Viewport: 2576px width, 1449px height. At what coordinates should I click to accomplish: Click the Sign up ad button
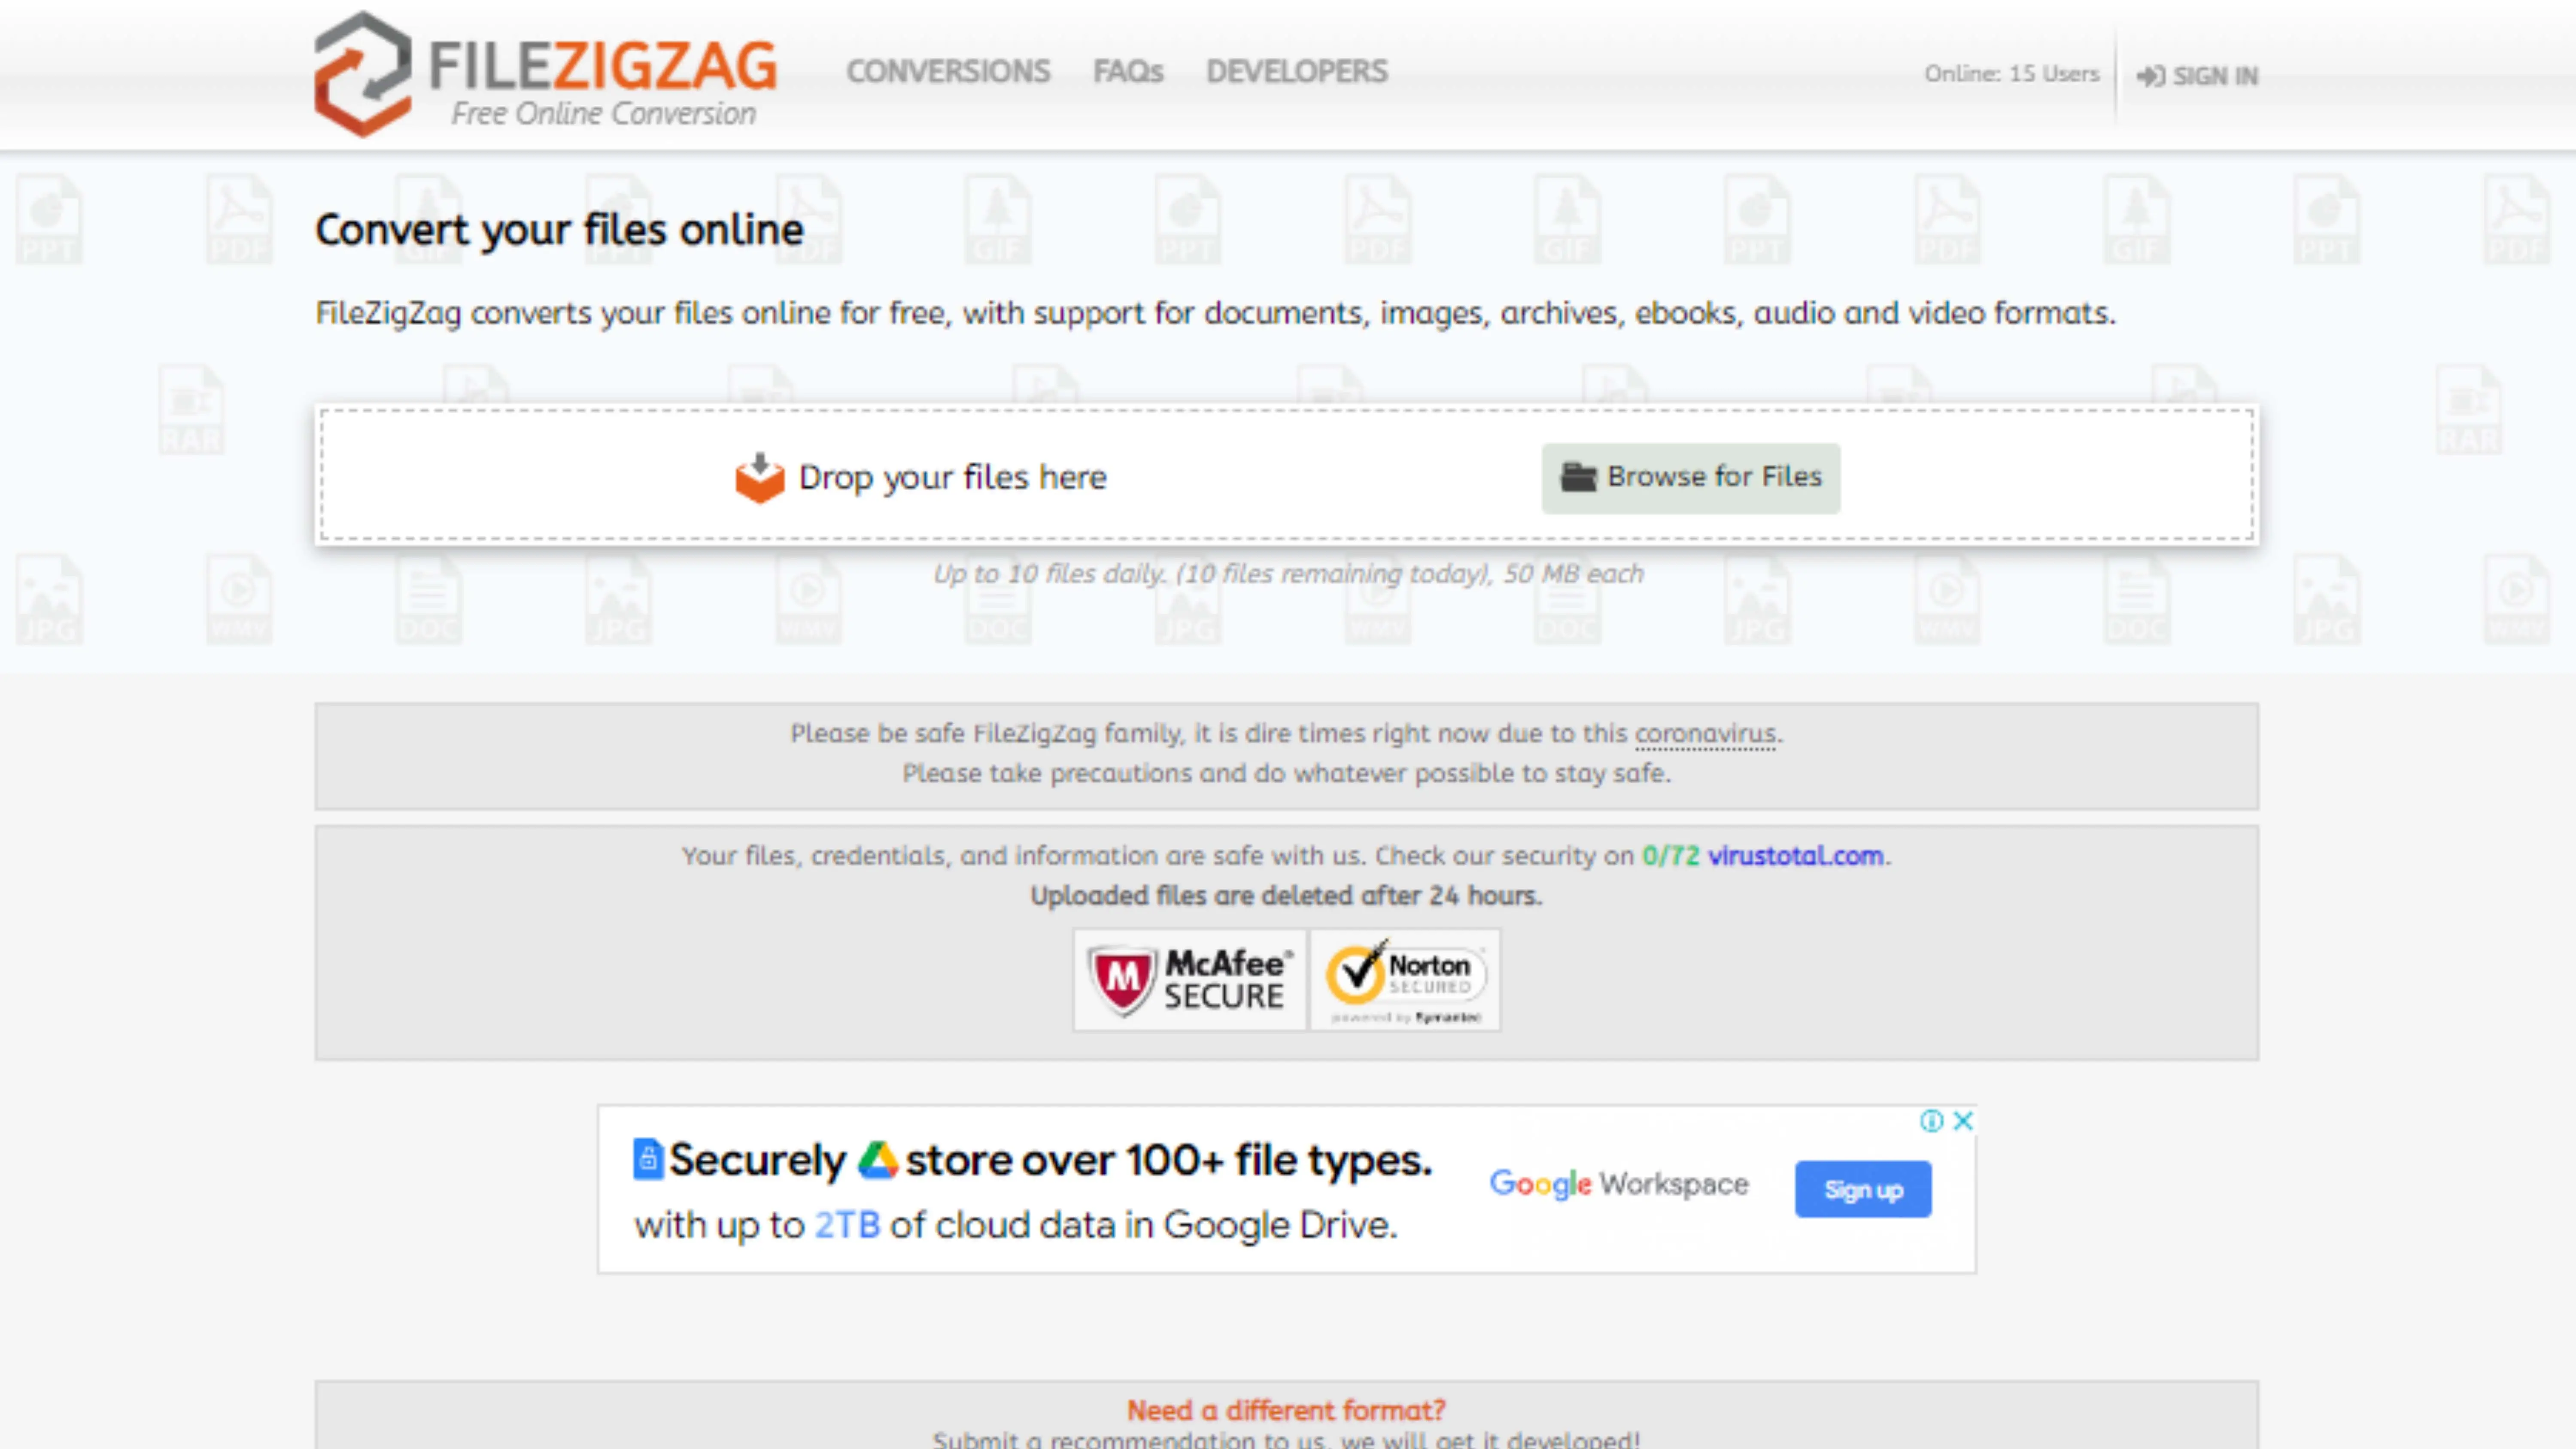tap(1863, 1189)
